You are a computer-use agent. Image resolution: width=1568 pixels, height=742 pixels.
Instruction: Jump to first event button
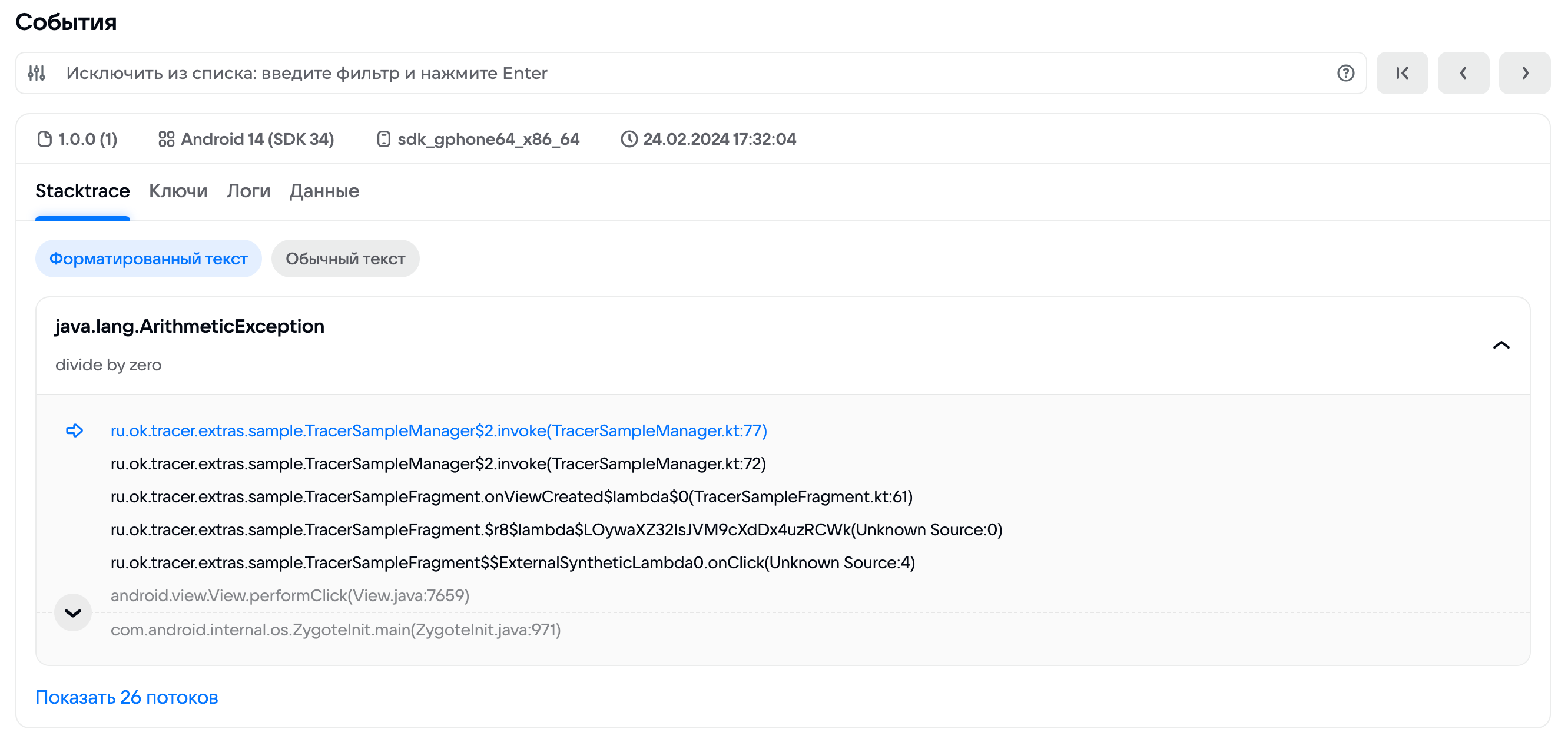click(1402, 73)
